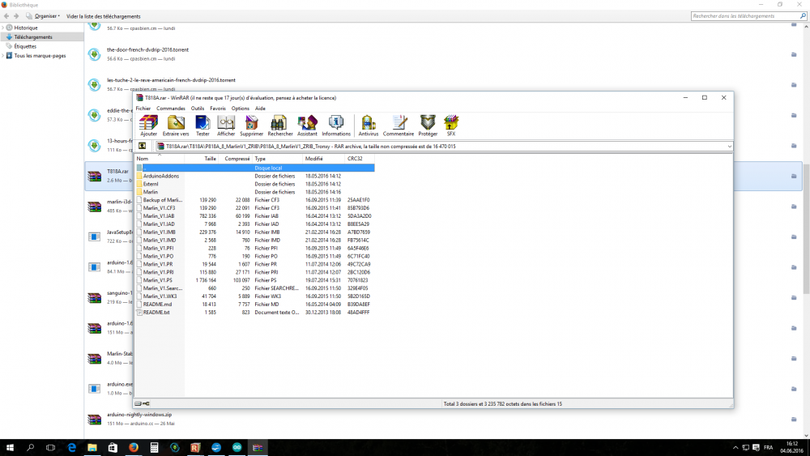Screen dimensions: 810x456
Task: Click the downloads list scrollbar
Action: (x=806, y=228)
